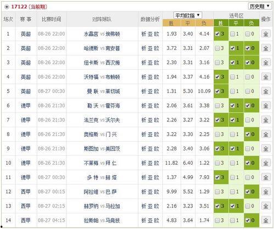Click home team 水晶宫
274x230 pixels.
(x=91, y=34)
